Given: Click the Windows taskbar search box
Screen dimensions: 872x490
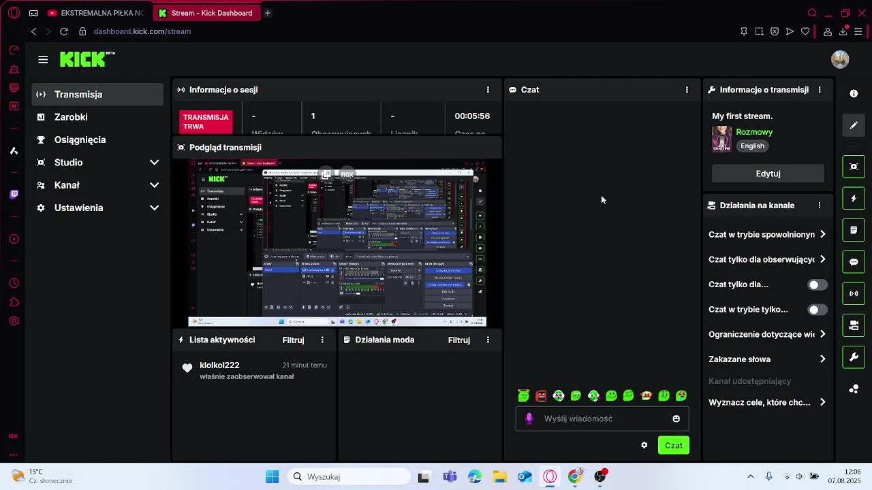Looking at the screenshot, I should tap(349, 476).
